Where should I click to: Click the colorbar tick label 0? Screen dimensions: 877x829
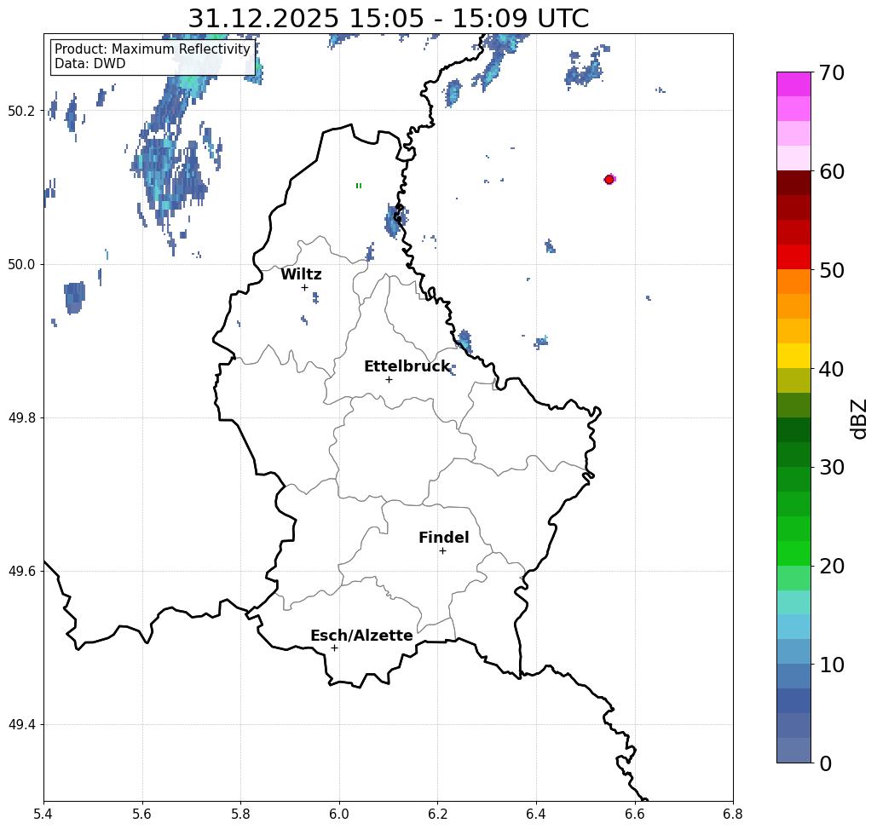[x=826, y=763]
